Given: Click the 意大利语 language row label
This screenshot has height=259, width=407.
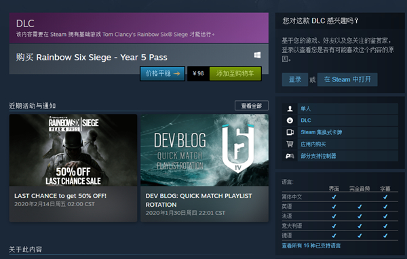Looking at the screenshot, I should (x=292, y=226).
